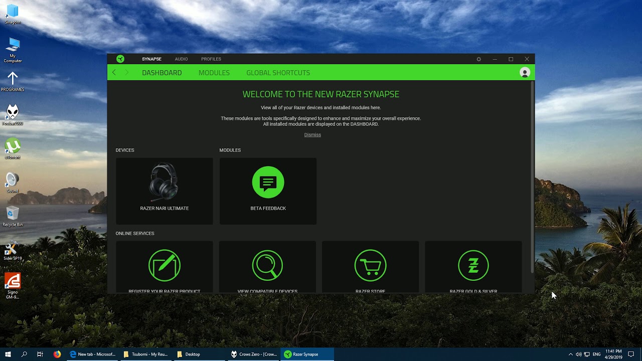Open the PROFILES top tab
This screenshot has width=642, height=361.
[211, 59]
